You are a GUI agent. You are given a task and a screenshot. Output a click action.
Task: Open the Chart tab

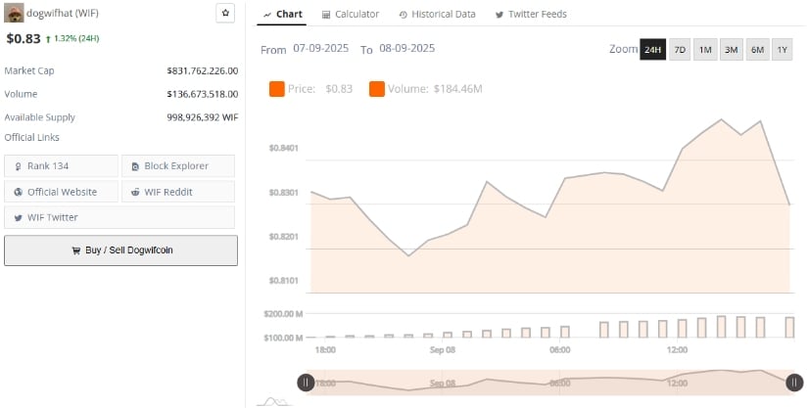(282, 15)
